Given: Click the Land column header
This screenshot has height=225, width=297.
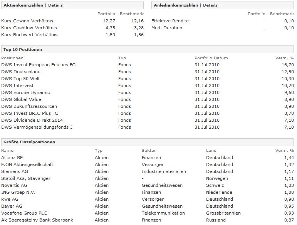Looking at the screenshot, I should tap(211, 151).
